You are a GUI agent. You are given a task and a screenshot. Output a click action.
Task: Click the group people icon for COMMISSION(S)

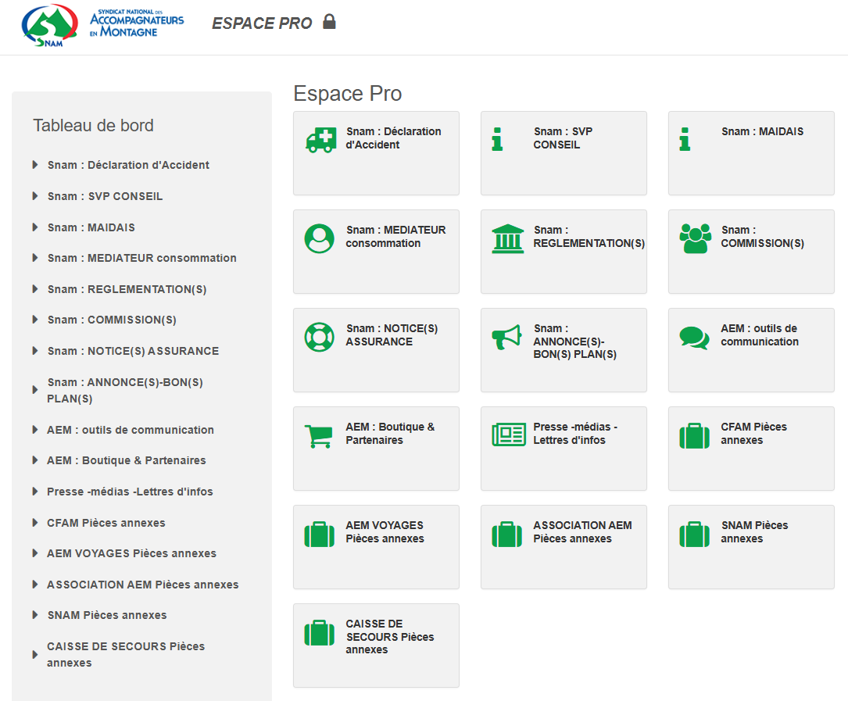(x=695, y=238)
